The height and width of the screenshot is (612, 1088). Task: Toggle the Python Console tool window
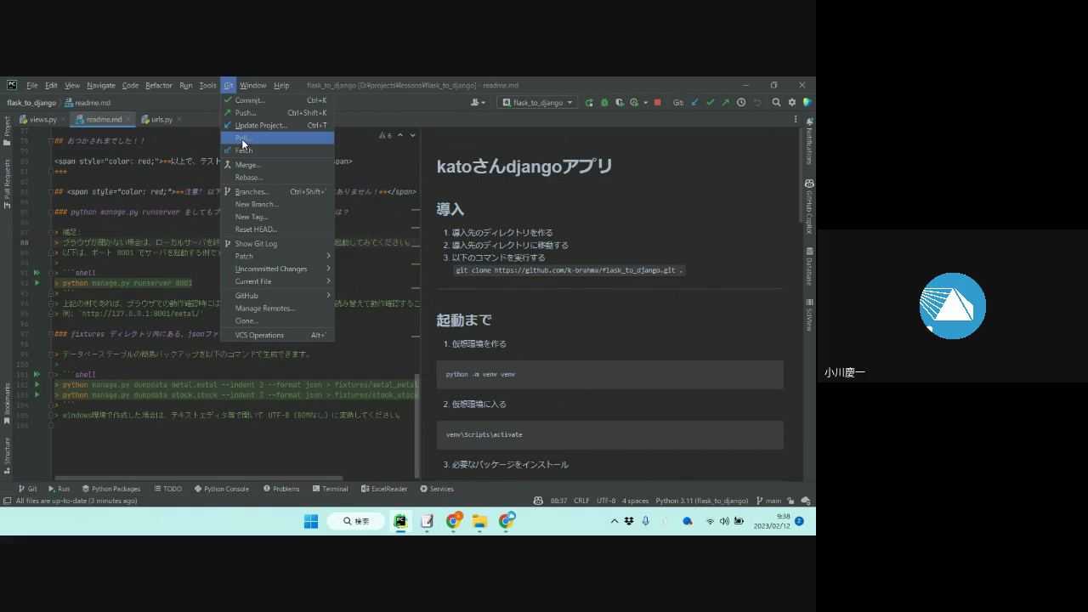coord(221,489)
